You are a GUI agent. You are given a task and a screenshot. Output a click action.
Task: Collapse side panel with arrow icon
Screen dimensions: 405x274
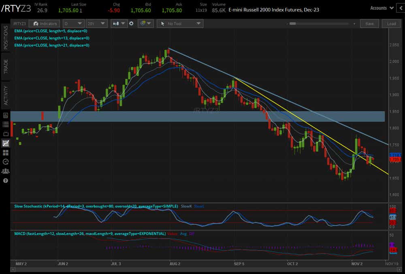(x=400, y=8)
